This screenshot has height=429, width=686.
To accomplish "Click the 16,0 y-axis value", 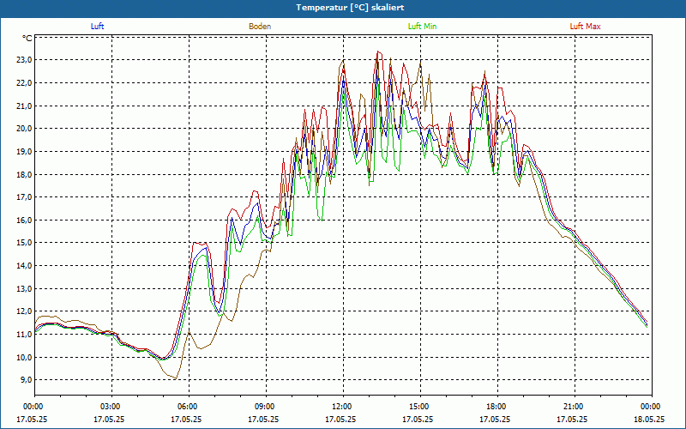I will pos(24,221).
